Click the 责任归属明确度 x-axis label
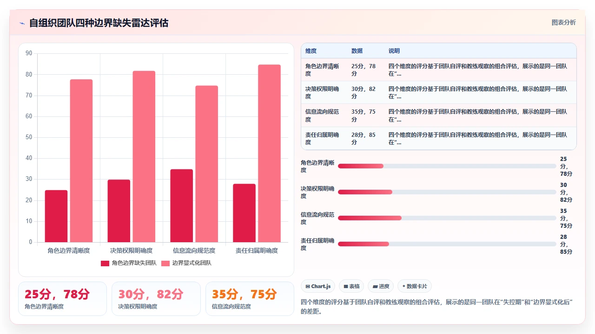The width and height of the screenshot is (595, 334). (x=257, y=250)
